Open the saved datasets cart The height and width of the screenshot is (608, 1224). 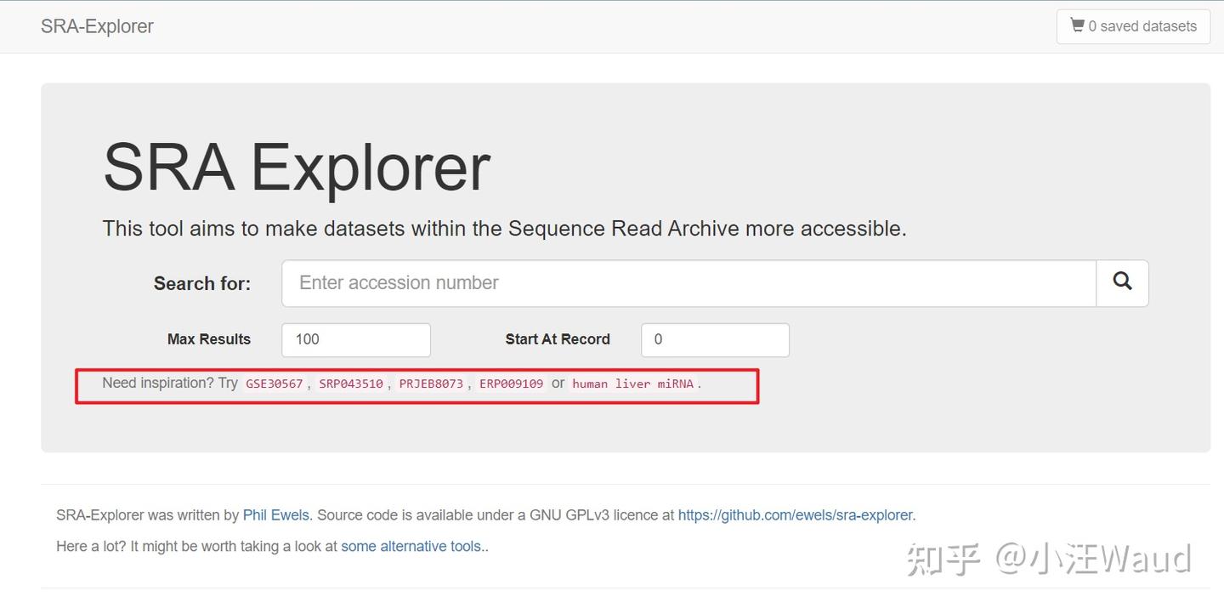[1133, 26]
